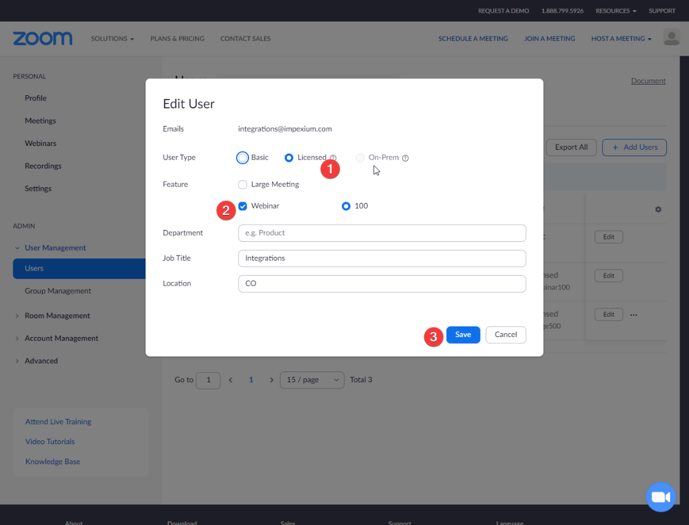Open Webinars in sidebar
This screenshot has height=525, width=689.
40,143
